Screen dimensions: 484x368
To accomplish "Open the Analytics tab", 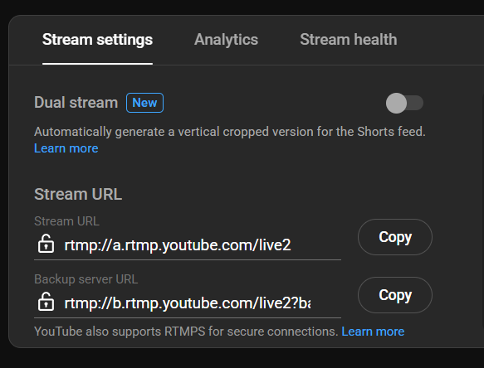I will click(227, 40).
